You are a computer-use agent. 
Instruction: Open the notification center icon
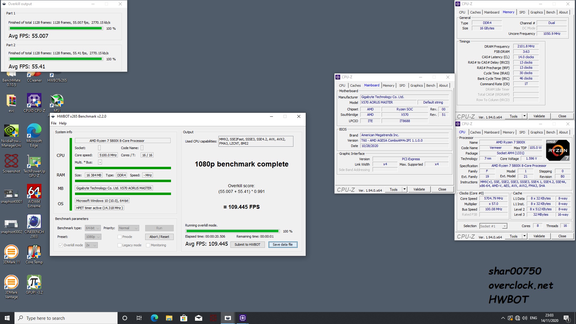click(x=566, y=318)
